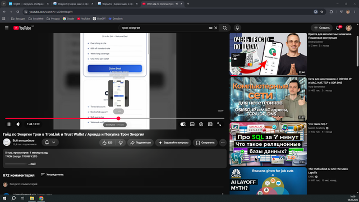Toggle the autoplay switch in player
359x202 pixels.
click(x=183, y=124)
